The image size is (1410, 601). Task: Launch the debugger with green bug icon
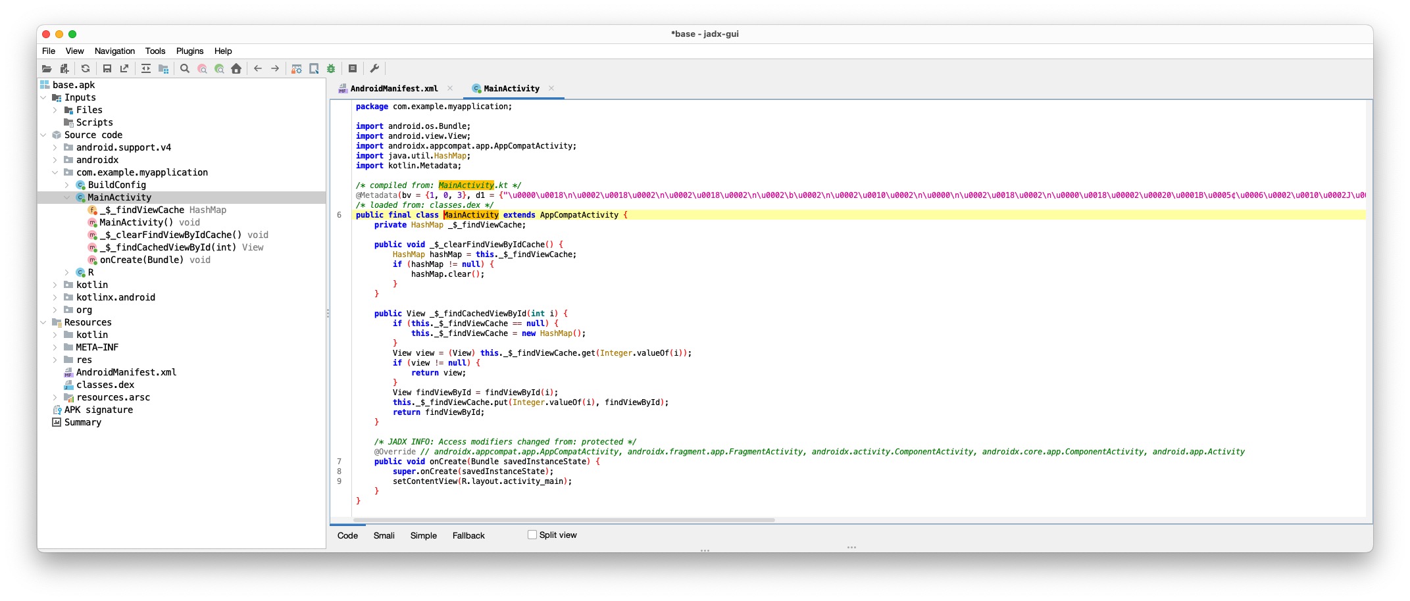331,68
